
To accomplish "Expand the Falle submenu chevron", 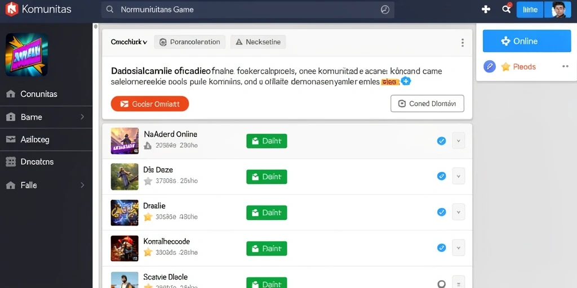I will 82,185.
